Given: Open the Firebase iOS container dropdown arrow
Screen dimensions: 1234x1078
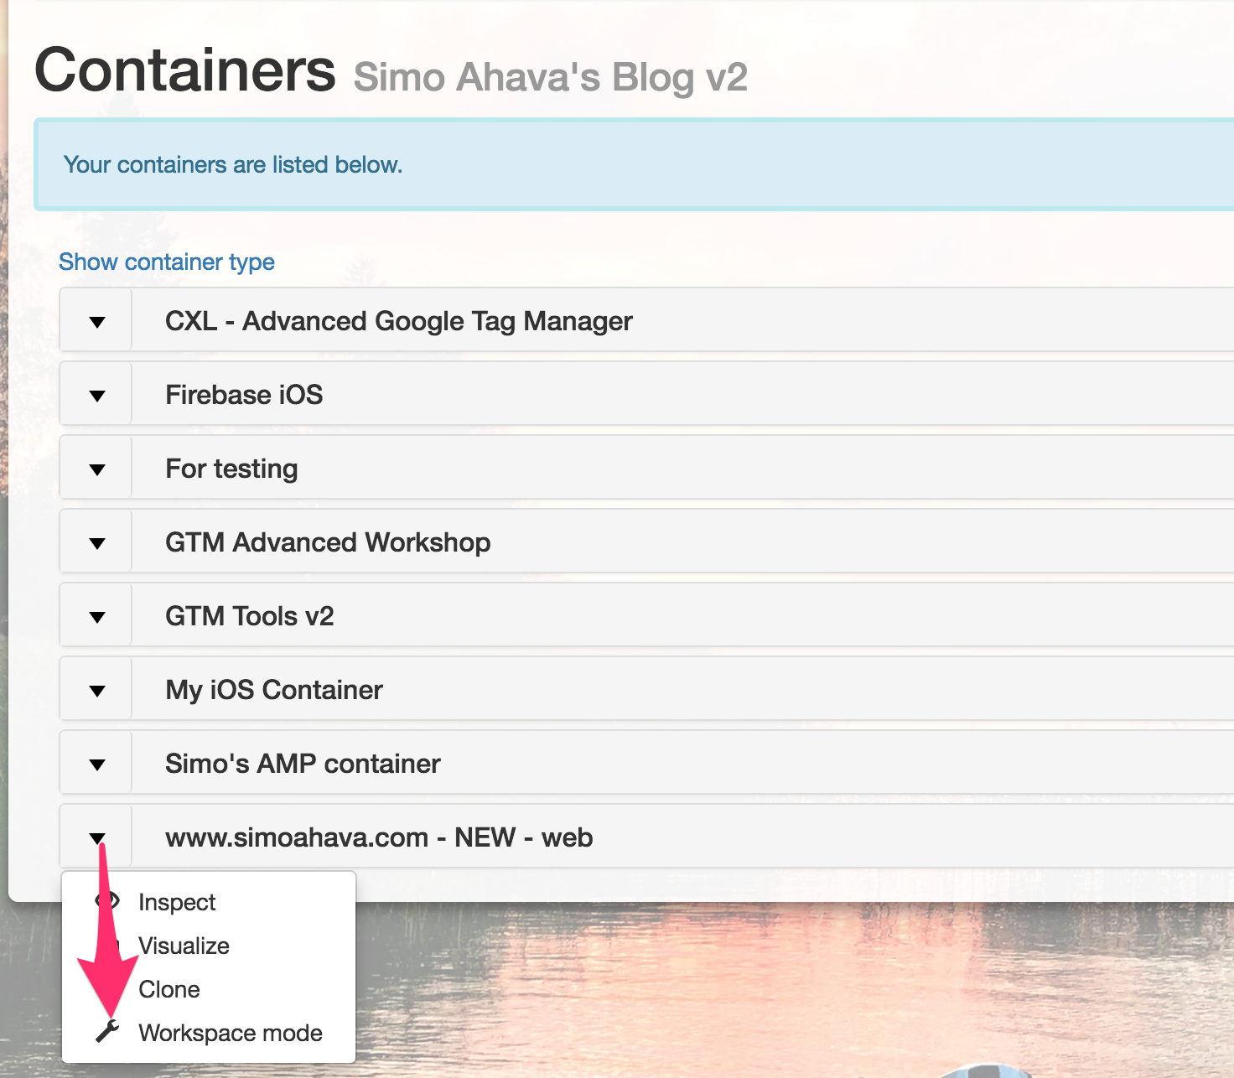Looking at the screenshot, I should (x=96, y=395).
